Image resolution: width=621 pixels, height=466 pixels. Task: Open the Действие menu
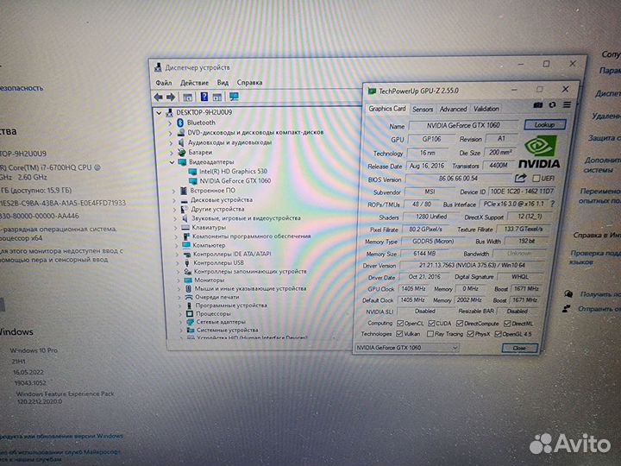point(194,83)
